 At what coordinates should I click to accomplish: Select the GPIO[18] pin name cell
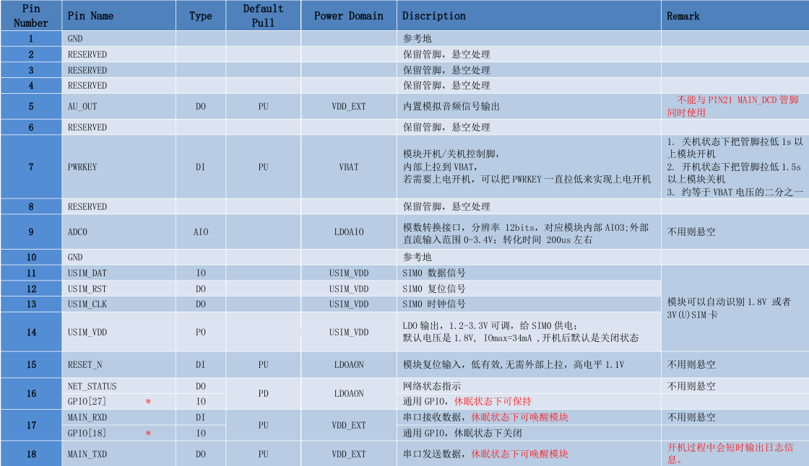click(118, 433)
